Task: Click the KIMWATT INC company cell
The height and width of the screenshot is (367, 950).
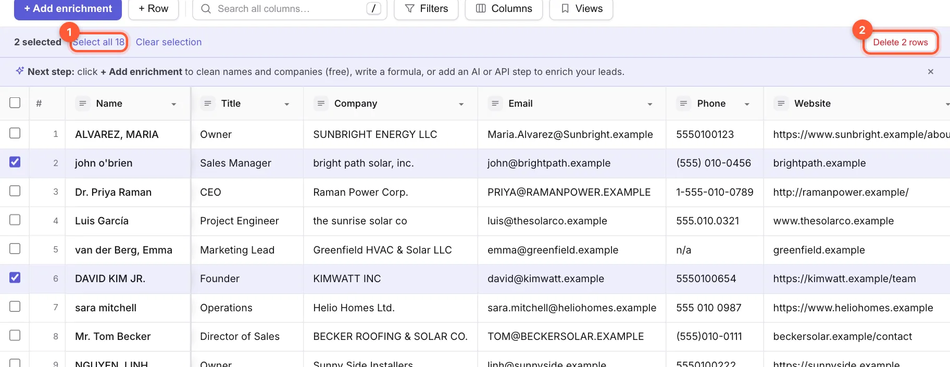Action: click(390, 279)
